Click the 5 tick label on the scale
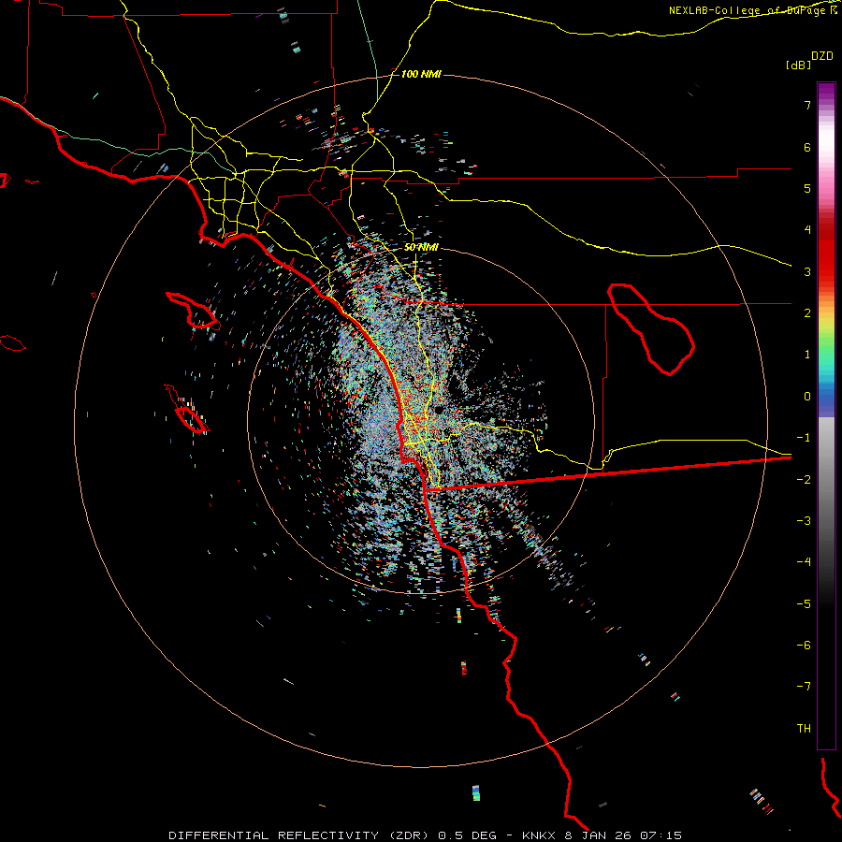 click(x=807, y=188)
